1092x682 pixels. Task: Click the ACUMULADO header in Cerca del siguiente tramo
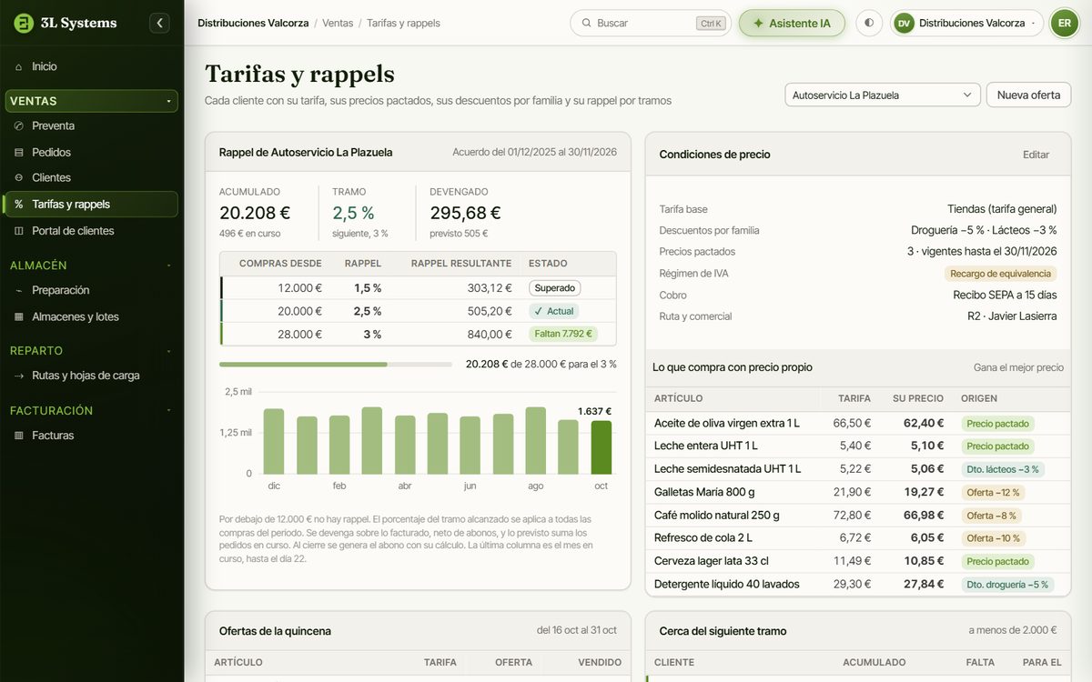coord(874,663)
